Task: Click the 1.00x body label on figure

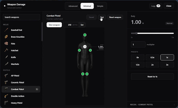Action: [101, 47]
